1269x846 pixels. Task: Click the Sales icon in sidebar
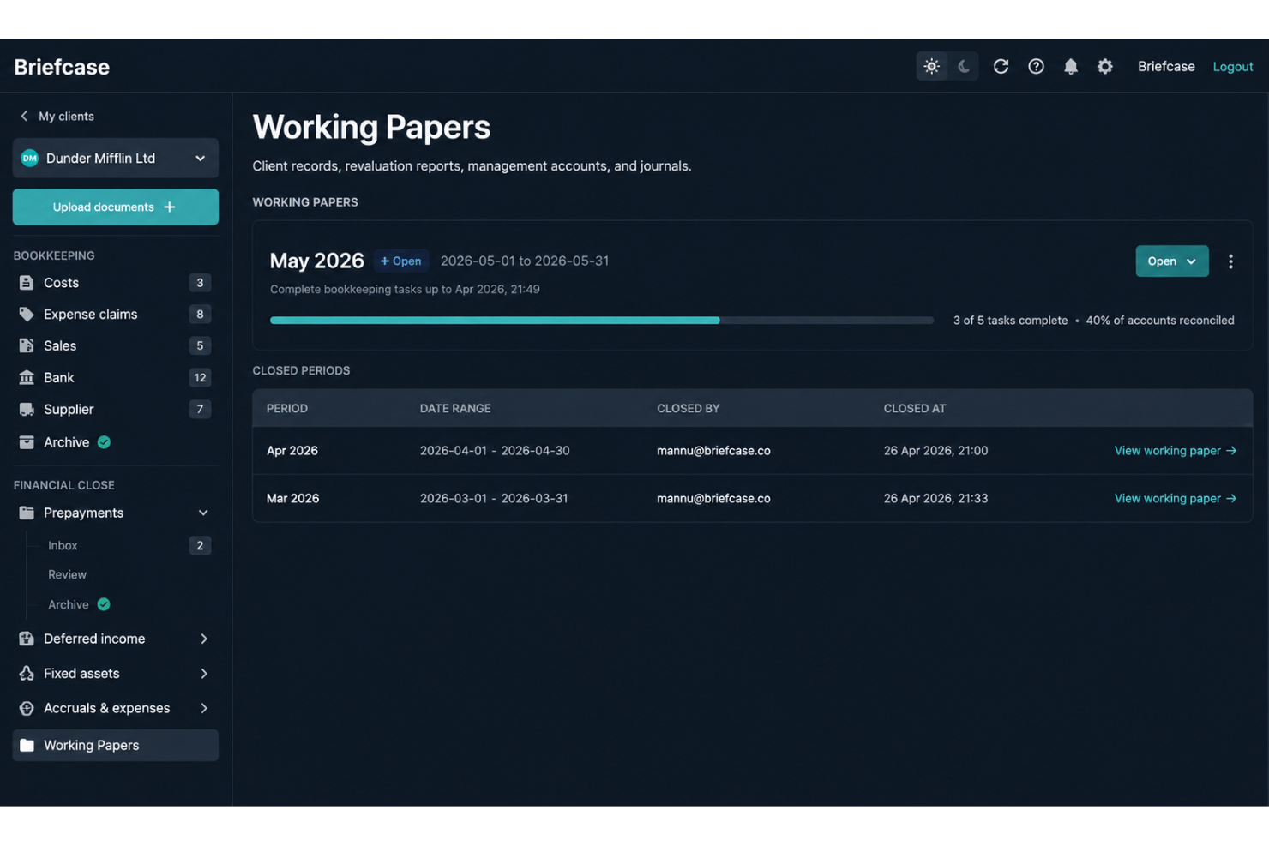tap(27, 346)
